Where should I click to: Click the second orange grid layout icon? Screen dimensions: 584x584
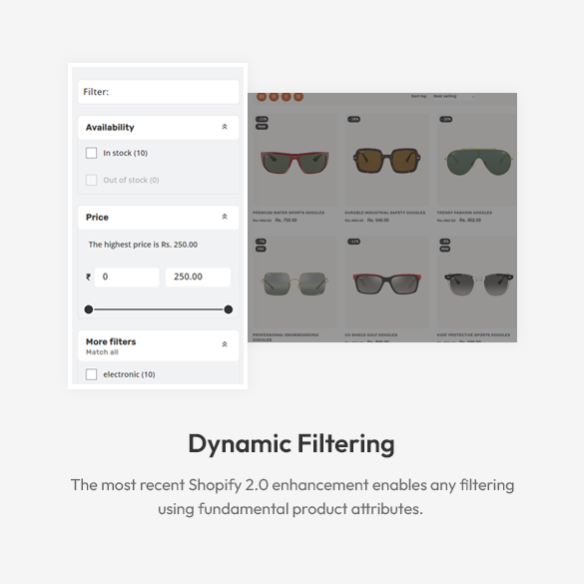pyautogui.click(x=274, y=97)
